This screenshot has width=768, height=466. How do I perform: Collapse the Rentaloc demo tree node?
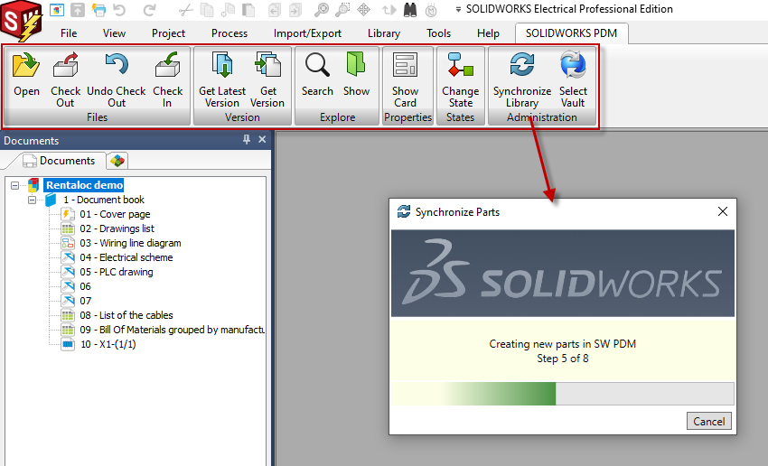click(15, 185)
